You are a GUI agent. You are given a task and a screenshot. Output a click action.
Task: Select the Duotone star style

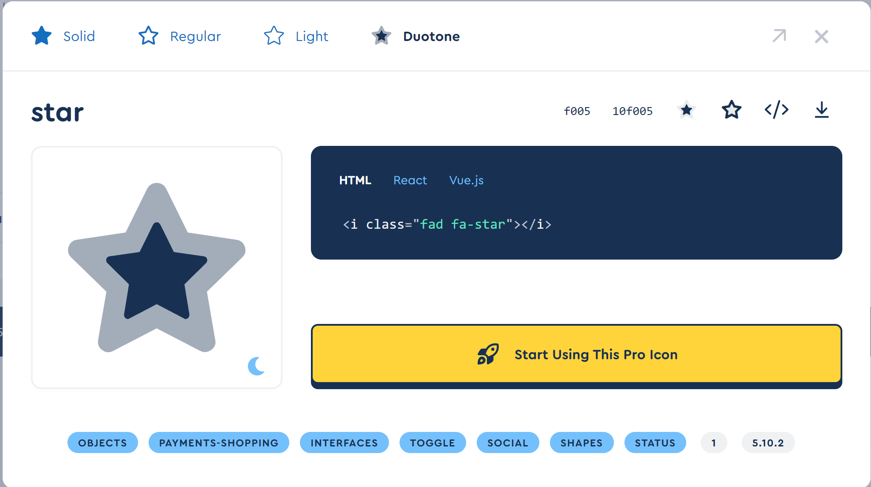(x=416, y=36)
